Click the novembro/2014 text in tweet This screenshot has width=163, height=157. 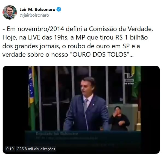41,29
